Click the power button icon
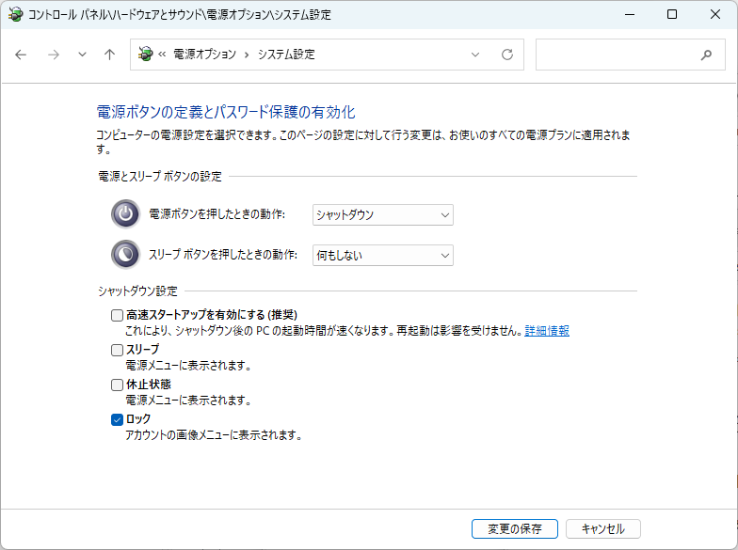 click(x=125, y=214)
